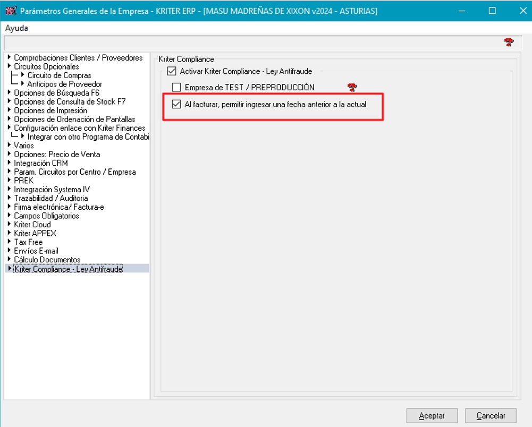Select the Campos Obligatorios item
The image size is (532, 427).
(46, 216)
